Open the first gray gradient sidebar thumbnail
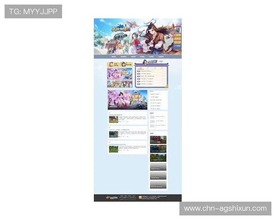The height and width of the screenshot is (220, 276). [x=158, y=167]
